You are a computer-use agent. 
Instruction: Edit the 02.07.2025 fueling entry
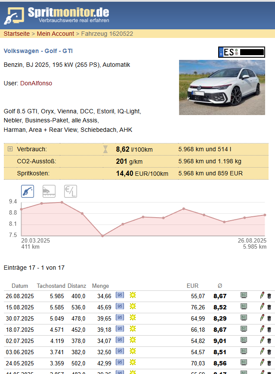(262, 340)
